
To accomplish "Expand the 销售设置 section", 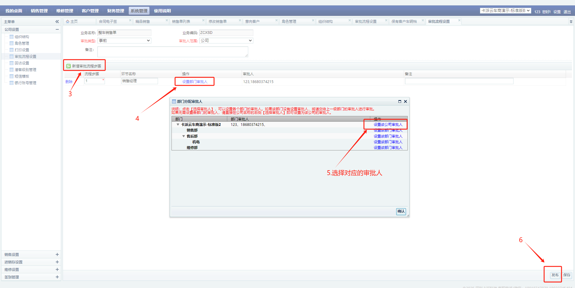I will pos(57,254).
